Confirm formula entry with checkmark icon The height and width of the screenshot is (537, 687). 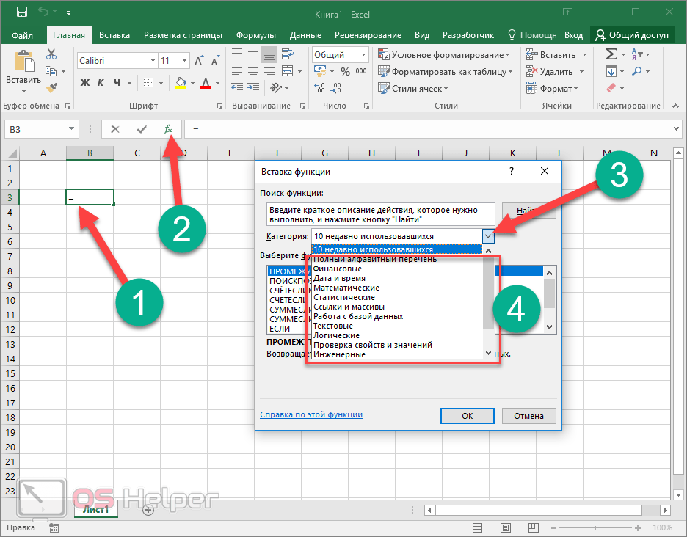click(x=142, y=129)
